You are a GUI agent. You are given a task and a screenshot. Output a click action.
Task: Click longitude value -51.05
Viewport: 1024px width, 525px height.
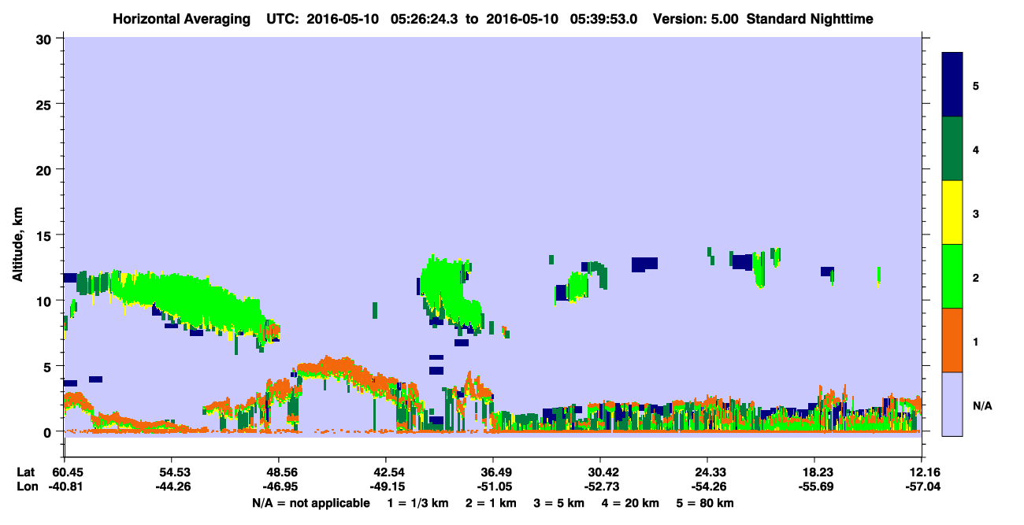pyautogui.click(x=493, y=486)
